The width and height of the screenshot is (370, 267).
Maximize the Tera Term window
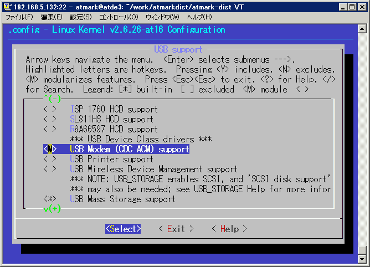click(x=352, y=7)
